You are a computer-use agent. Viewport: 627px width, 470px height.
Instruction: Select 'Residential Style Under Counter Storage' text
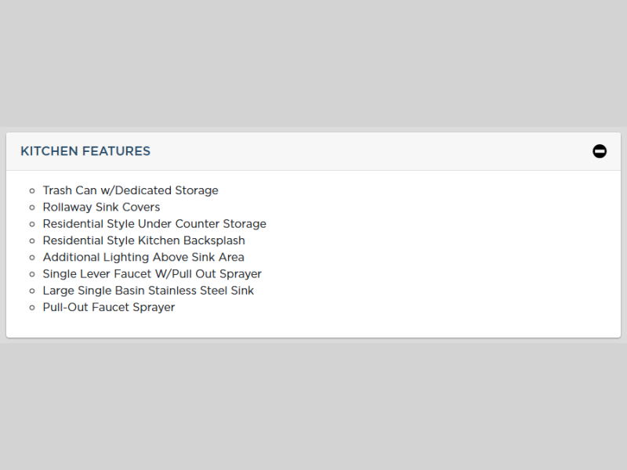154,224
